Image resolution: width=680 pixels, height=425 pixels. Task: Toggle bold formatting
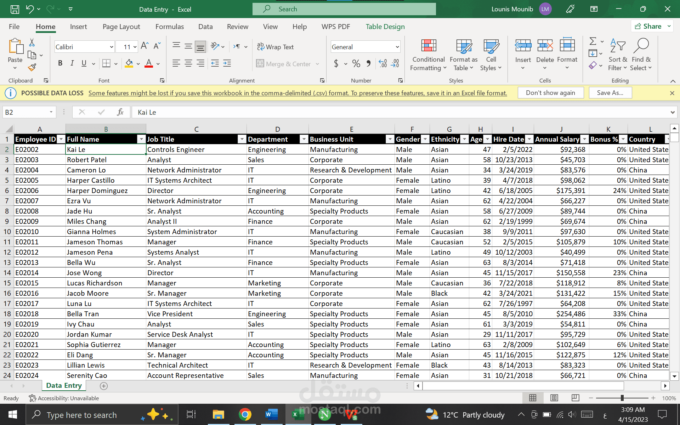[x=60, y=63]
